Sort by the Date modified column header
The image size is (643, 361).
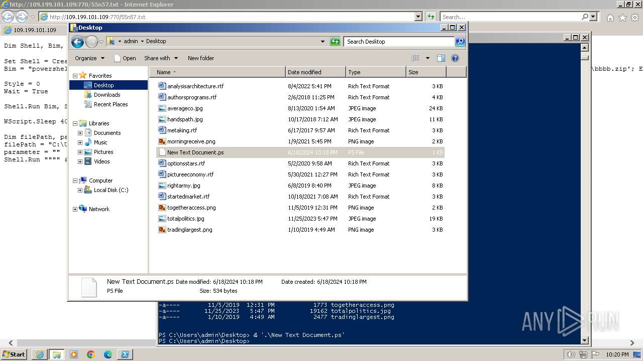[x=315, y=72]
